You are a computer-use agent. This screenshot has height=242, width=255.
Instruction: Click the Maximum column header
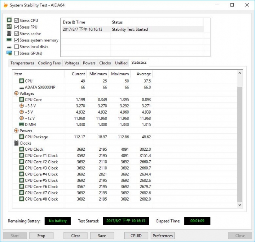120,74
